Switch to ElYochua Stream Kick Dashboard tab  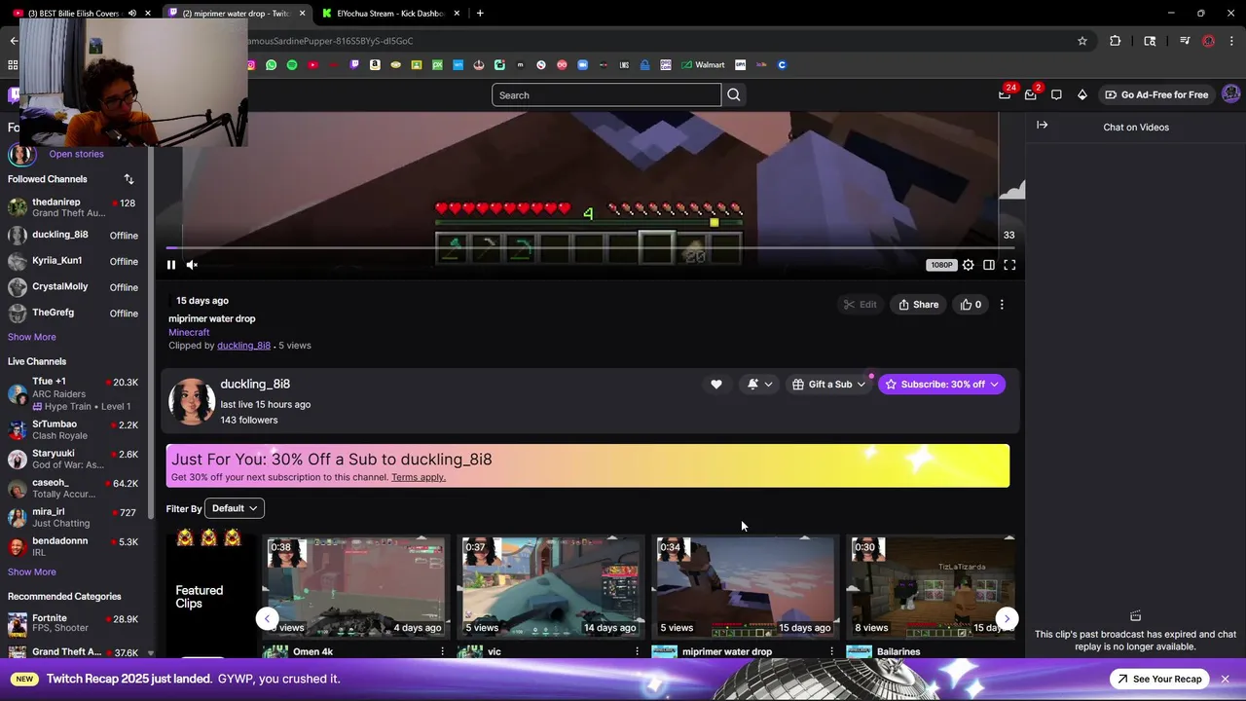pos(389,14)
